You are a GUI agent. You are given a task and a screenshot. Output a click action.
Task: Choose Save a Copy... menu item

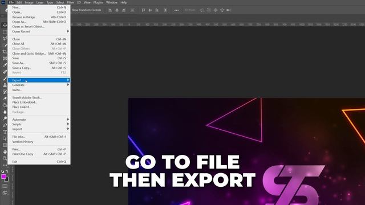pyautogui.click(x=39, y=68)
